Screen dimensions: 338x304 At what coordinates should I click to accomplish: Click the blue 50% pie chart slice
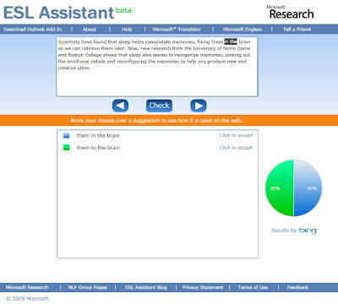[x=308, y=188]
